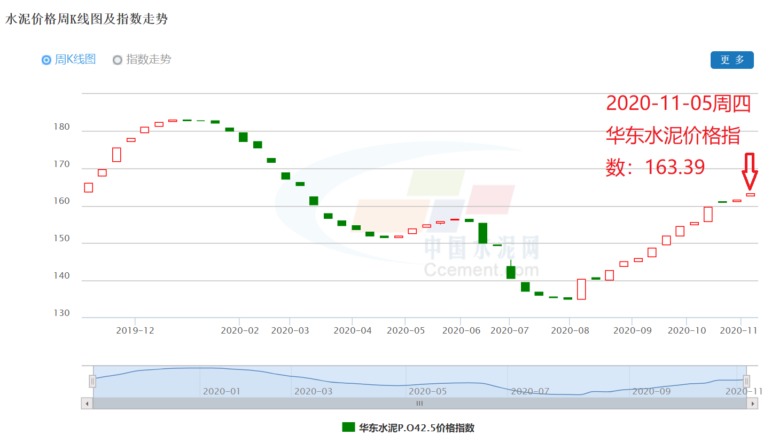Click the 170 y-axis value
This screenshot has width=779, height=443.
(x=62, y=164)
